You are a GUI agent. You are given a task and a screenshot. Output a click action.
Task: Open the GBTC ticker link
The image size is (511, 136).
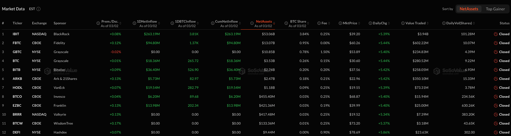(17, 52)
